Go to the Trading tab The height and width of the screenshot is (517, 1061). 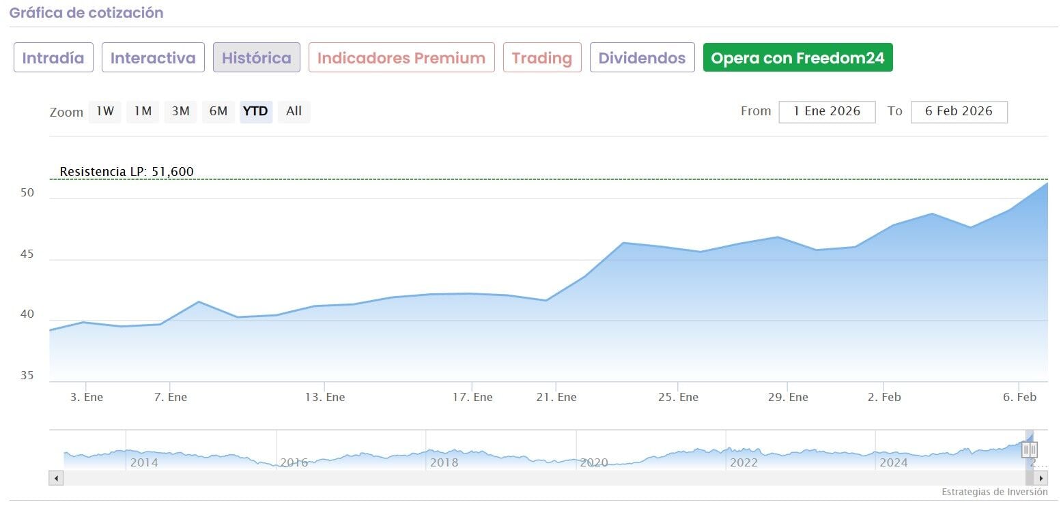542,58
